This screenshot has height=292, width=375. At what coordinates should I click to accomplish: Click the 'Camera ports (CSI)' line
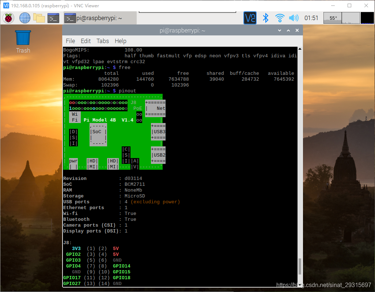coord(95,225)
